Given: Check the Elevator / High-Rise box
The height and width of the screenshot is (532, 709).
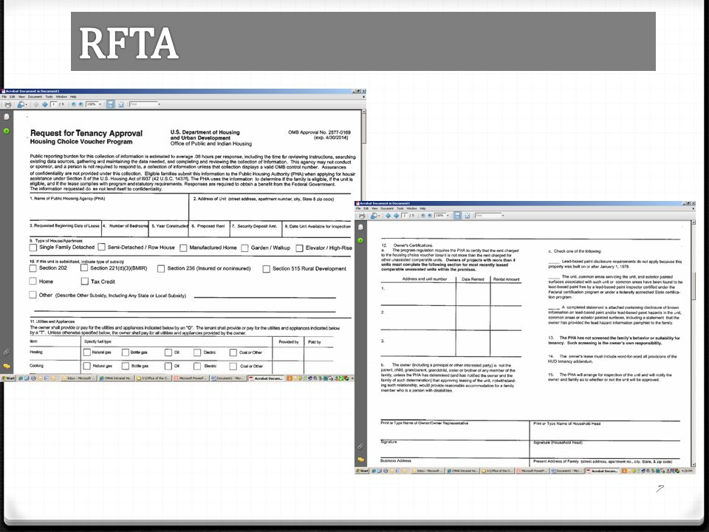Looking at the screenshot, I should click(299, 248).
